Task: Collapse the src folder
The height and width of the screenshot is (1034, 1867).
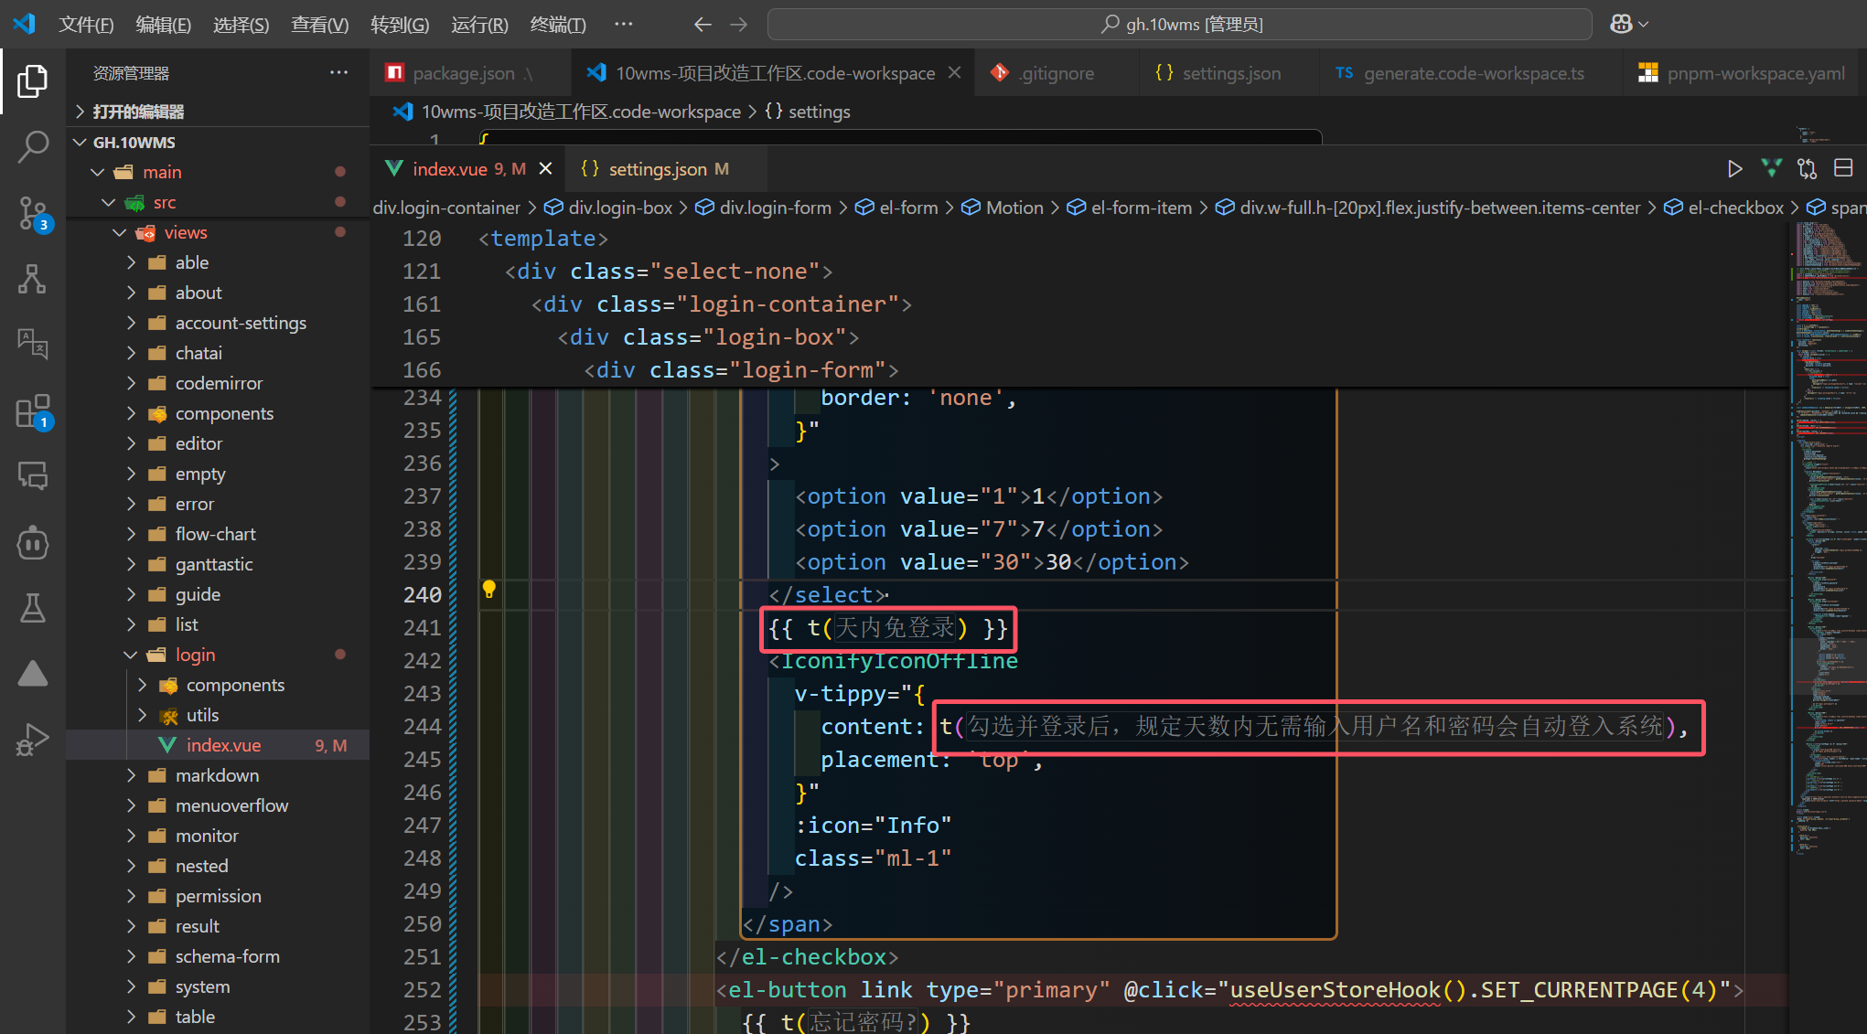Action: (109, 202)
